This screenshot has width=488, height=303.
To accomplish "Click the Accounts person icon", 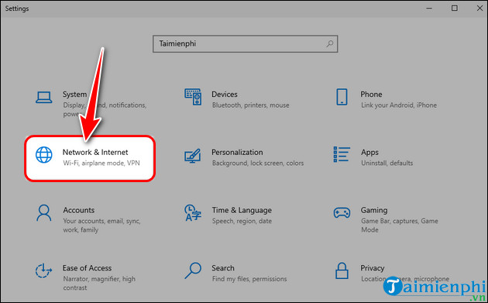I will [43, 212].
